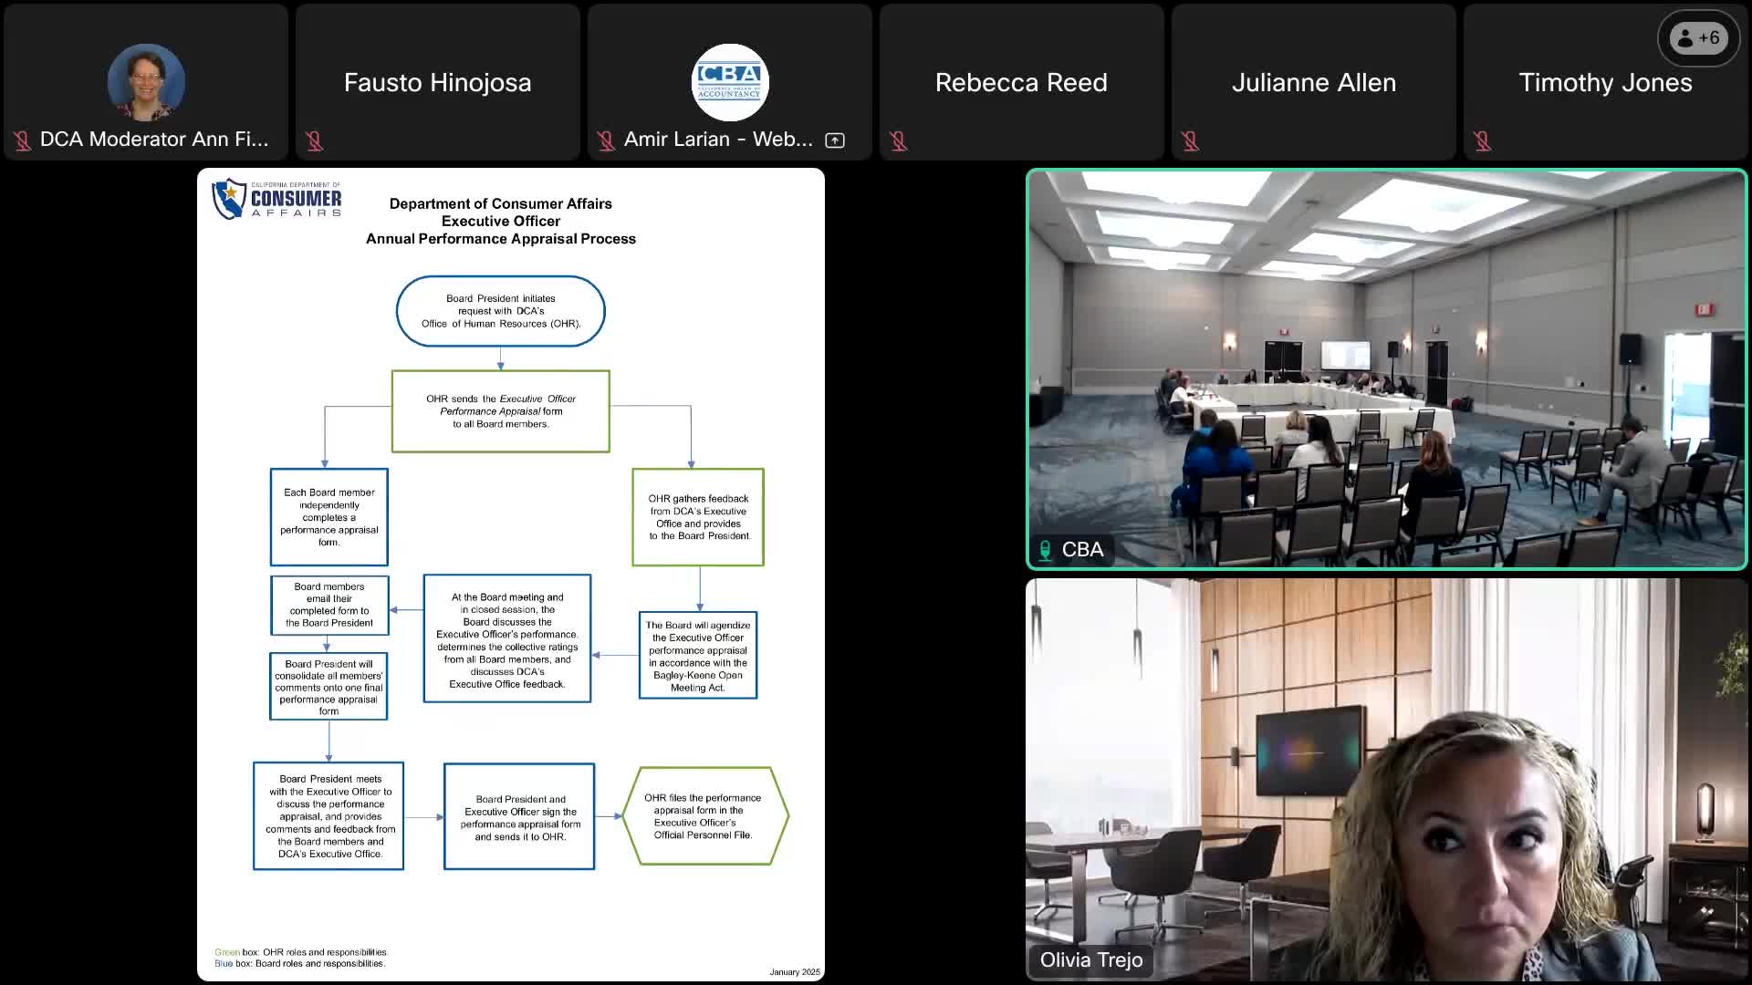Select the Rebecca Reed participant tile
The height and width of the screenshot is (985, 1752).
click(x=1021, y=82)
